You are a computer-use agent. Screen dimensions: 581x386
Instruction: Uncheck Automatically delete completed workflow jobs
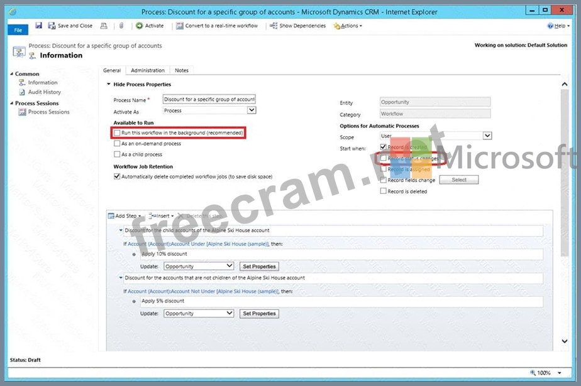(x=117, y=176)
